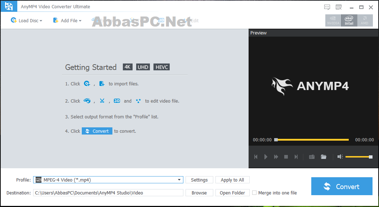Start conversion with the big Convert button
Image resolution: width=379 pixels, height=207 pixels.
pyautogui.click(x=342, y=186)
